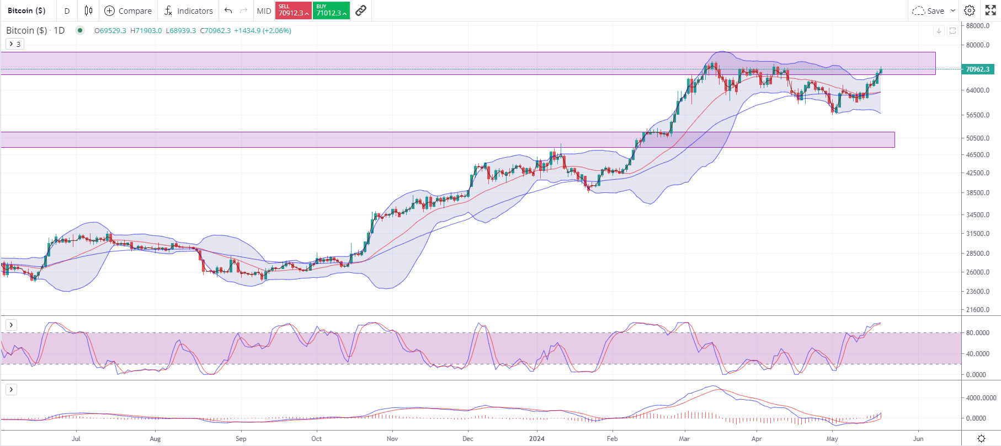1001x446 pixels.
Task: Click the Stochastic 80.0000 scale label
Action: tap(977, 332)
